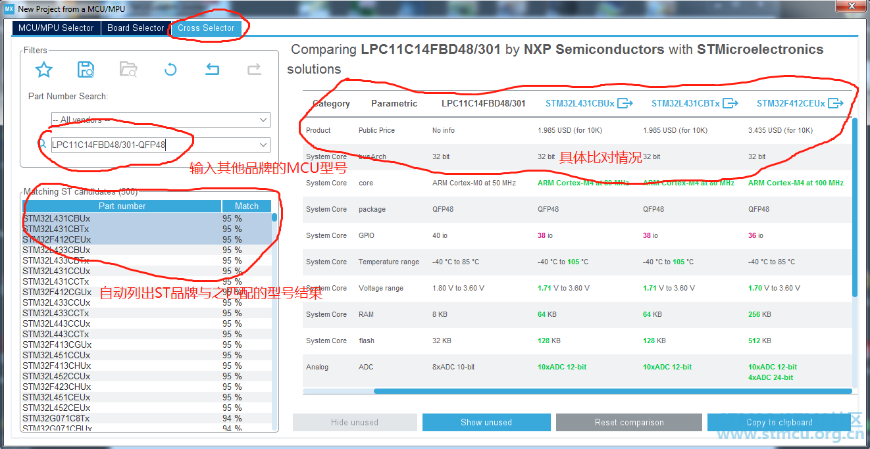Click the 4xADC 24-bit value for STM32F412CEUx
The height and width of the screenshot is (449, 870).
(771, 377)
